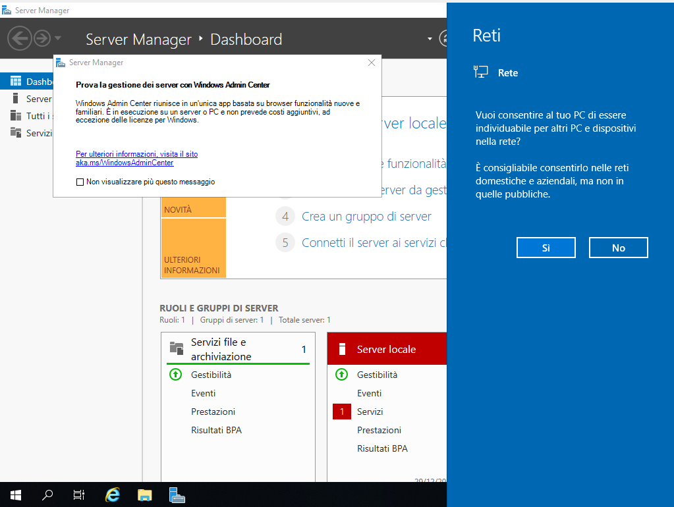
Task: Click the forward navigation arrow
Action: 42,39
